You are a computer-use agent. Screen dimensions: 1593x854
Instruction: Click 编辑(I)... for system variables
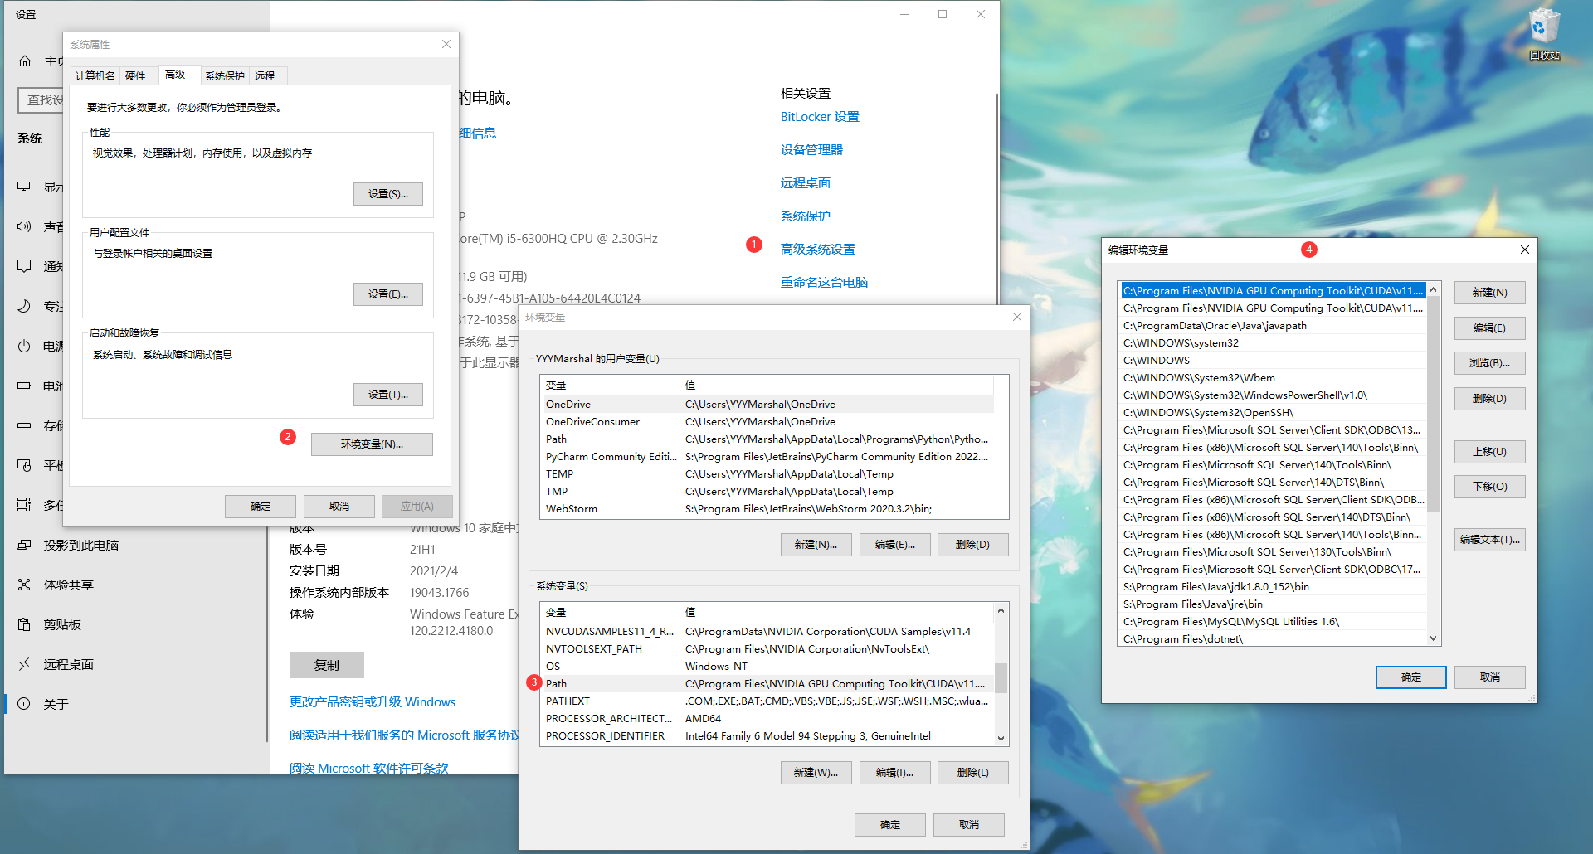894,773
